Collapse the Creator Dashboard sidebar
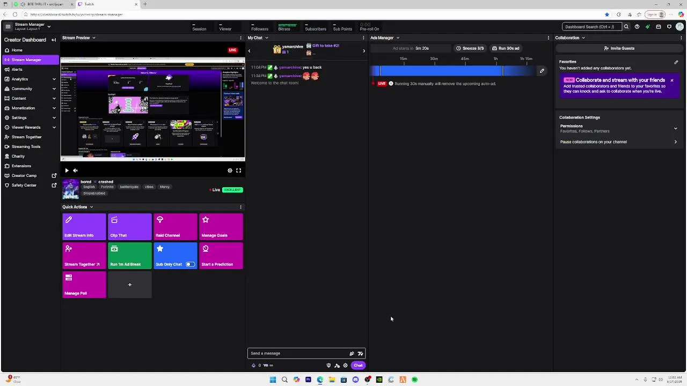 coord(54,40)
